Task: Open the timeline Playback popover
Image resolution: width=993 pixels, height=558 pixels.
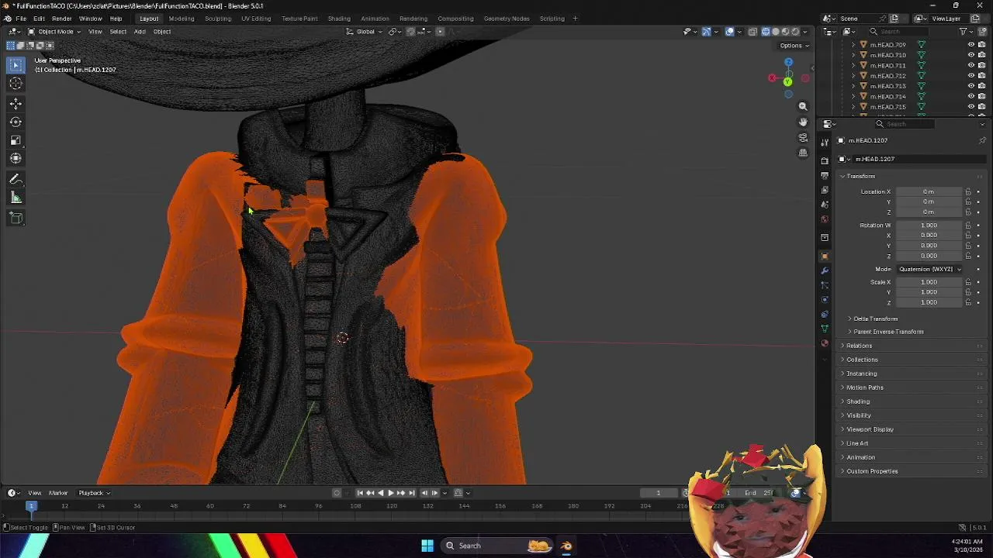Action: [94, 493]
